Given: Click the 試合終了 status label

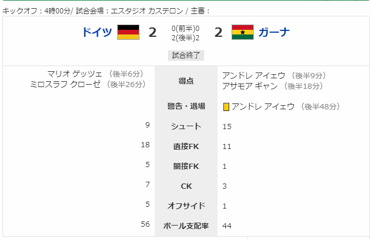Looking at the screenshot, I should tap(186, 56).
